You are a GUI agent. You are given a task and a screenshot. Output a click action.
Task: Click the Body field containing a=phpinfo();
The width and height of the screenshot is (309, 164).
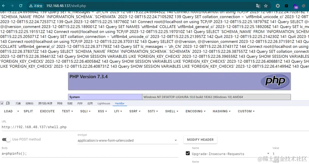pyautogui.click(x=90, y=153)
